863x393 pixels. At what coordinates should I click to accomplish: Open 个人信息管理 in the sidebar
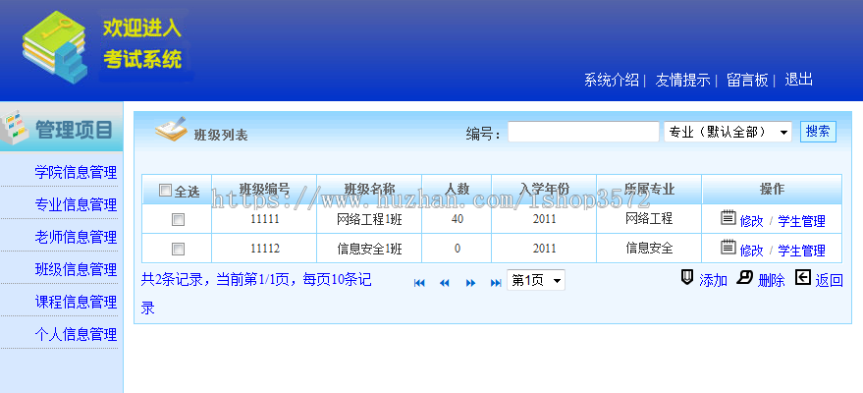pos(76,335)
